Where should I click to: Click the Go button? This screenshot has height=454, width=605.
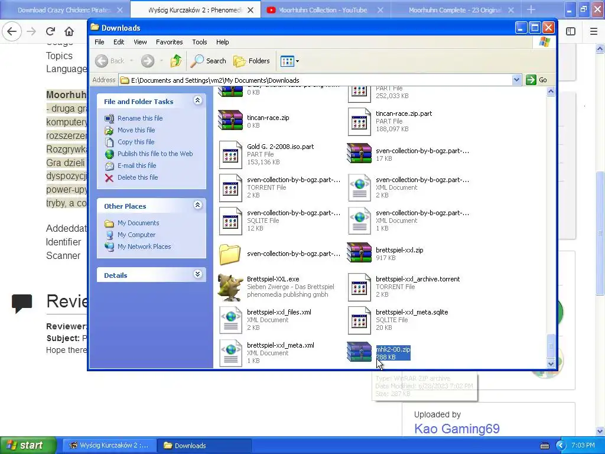(x=537, y=80)
